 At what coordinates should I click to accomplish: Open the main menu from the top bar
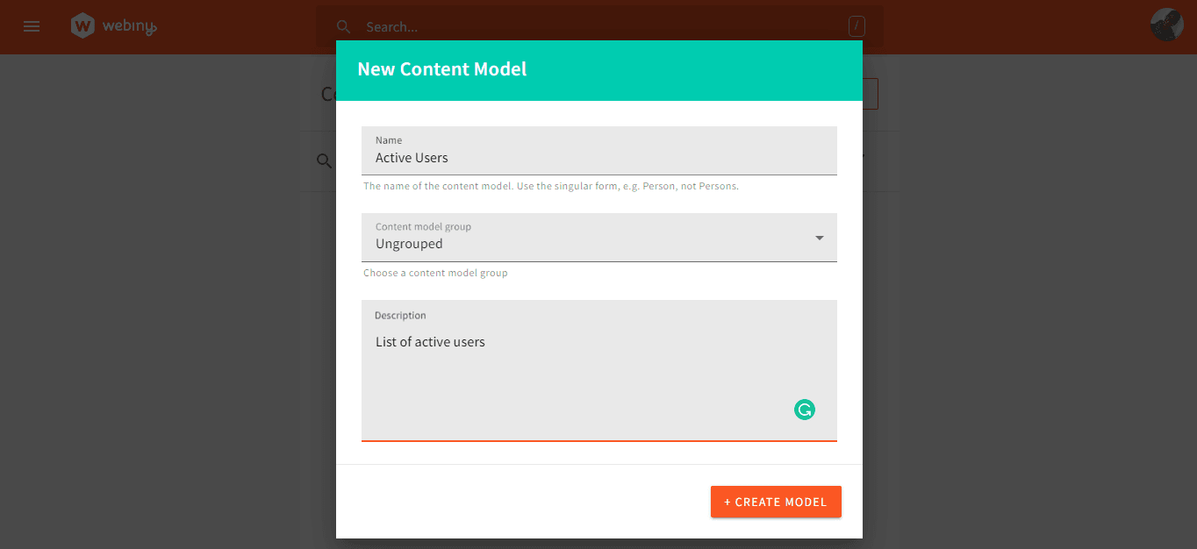[31, 26]
